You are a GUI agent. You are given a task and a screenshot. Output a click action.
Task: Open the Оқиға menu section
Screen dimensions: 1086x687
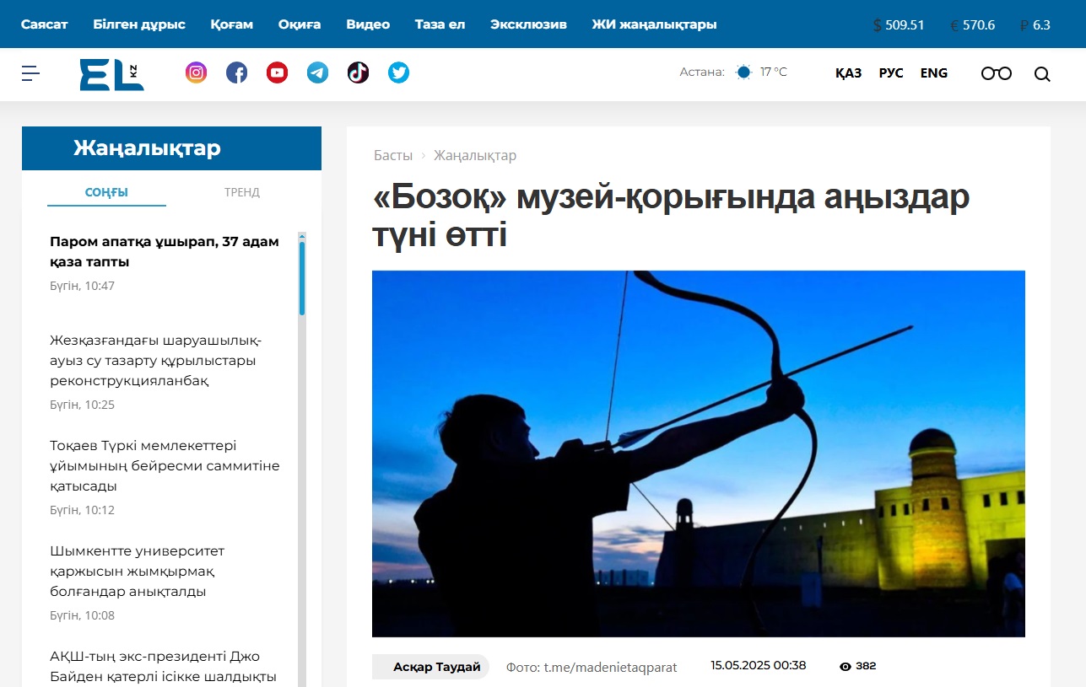pyautogui.click(x=300, y=24)
